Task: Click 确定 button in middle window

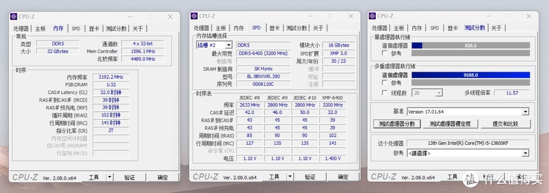Action: click(x=343, y=177)
